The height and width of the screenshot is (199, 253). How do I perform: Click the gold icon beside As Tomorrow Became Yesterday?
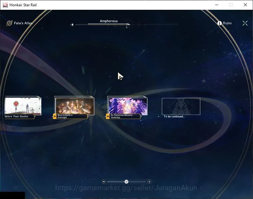pyautogui.click(x=108, y=116)
